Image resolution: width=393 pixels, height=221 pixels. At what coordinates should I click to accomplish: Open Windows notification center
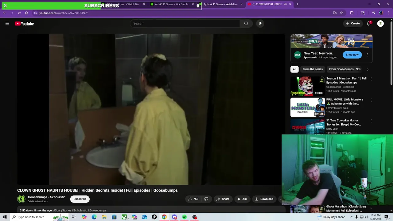coord(387,217)
